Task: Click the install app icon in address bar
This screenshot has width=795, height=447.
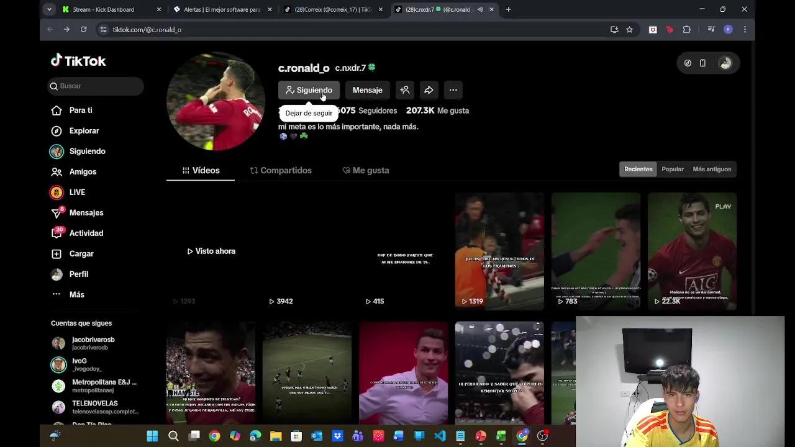Action: (x=614, y=30)
